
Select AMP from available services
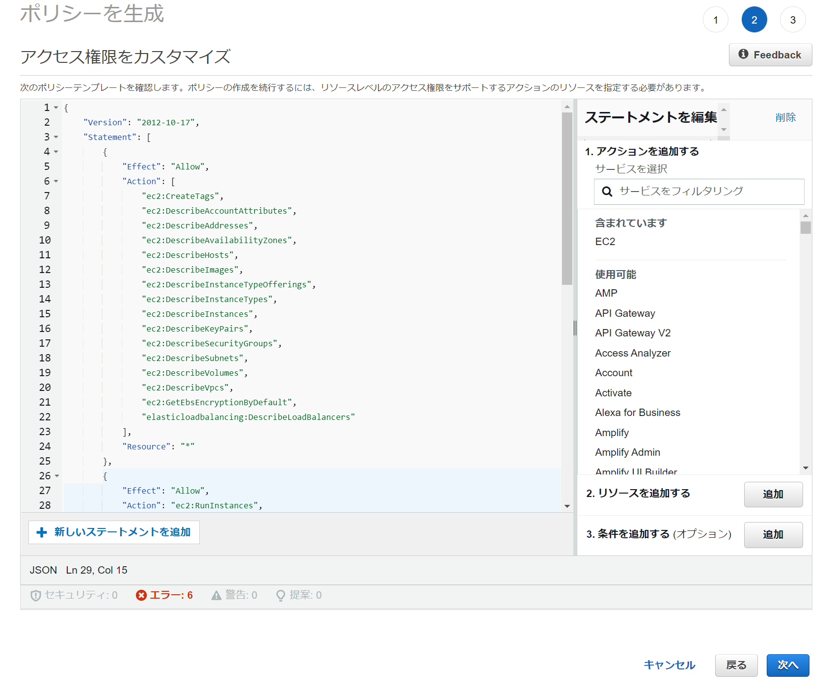tap(606, 293)
